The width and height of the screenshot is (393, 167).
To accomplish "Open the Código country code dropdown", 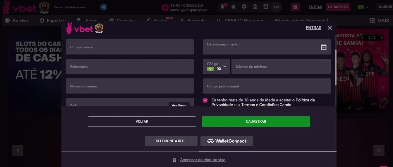I will 216,66.
